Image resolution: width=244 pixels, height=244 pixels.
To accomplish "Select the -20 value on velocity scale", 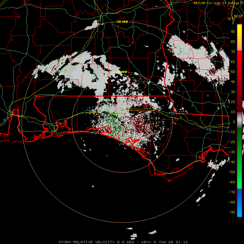I will click(232, 142).
